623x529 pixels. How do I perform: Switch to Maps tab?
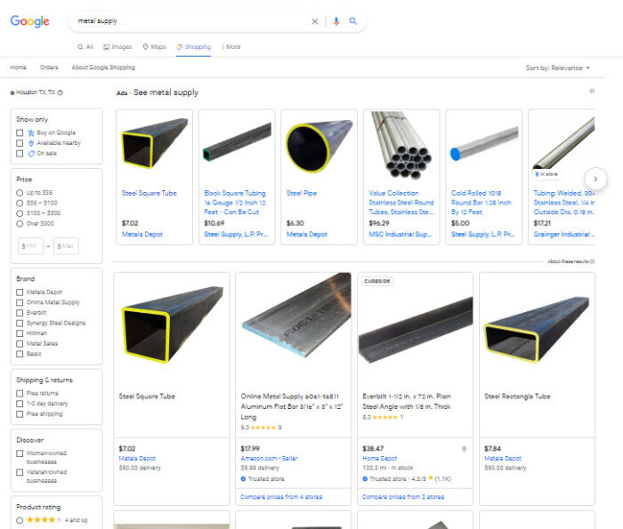coord(155,47)
